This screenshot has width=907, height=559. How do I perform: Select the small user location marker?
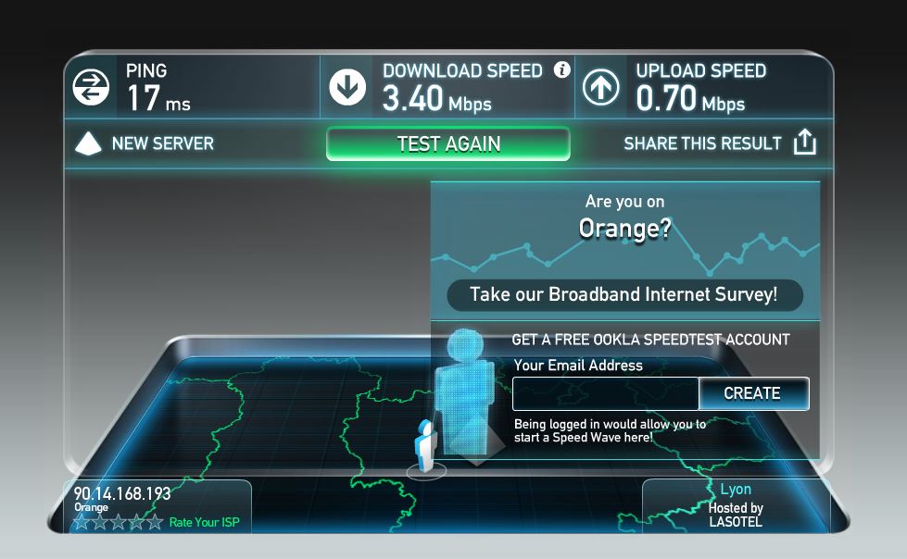[426, 447]
